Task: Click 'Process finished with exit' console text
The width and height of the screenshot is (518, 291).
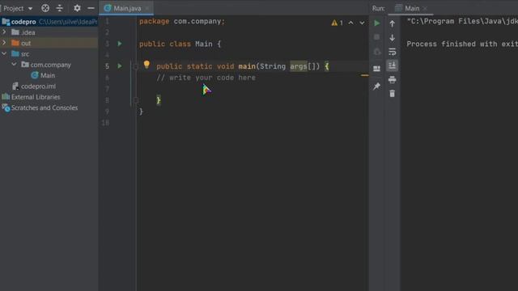Action: (462, 44)
